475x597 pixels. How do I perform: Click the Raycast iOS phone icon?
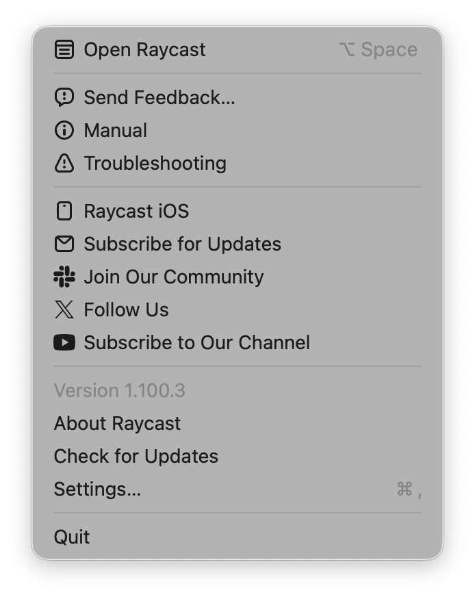coord(64,211)
